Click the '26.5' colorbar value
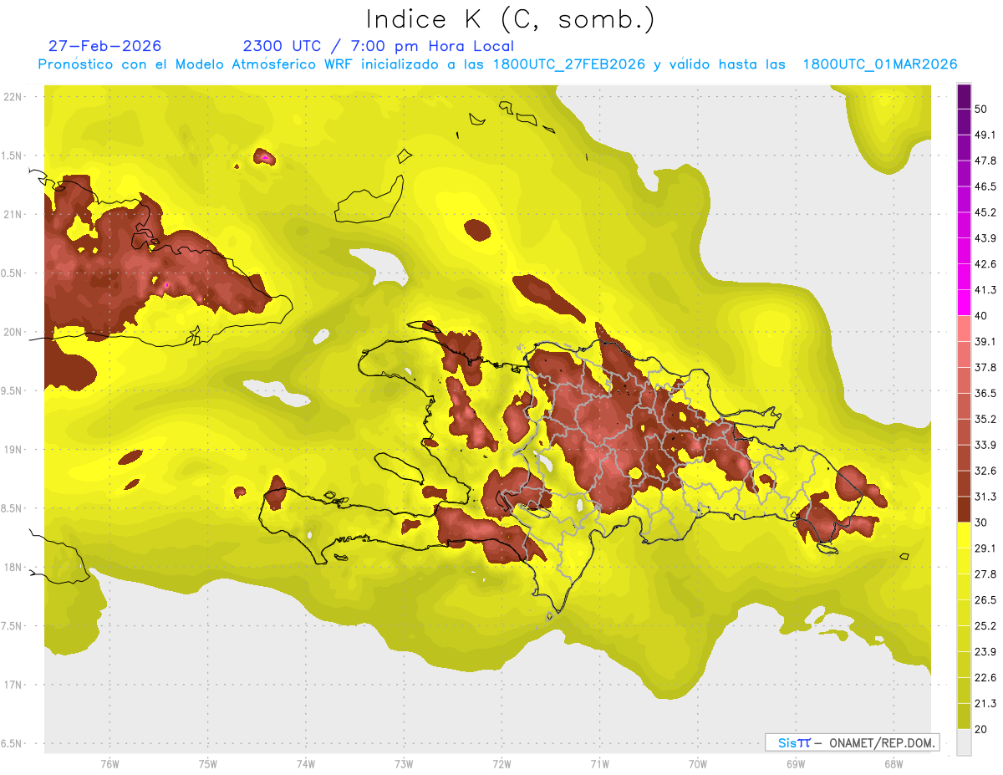 pyautogui.click(x=985, y=599)
